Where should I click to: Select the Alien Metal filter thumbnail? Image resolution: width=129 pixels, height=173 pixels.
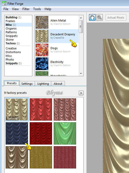click(x=42, y=22)
